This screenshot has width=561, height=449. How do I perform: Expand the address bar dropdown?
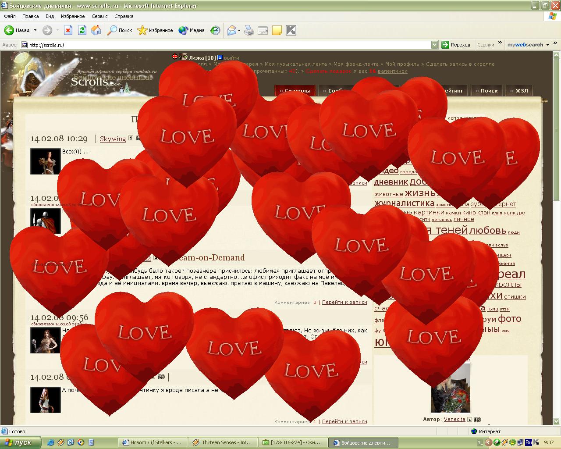point(434,44)
